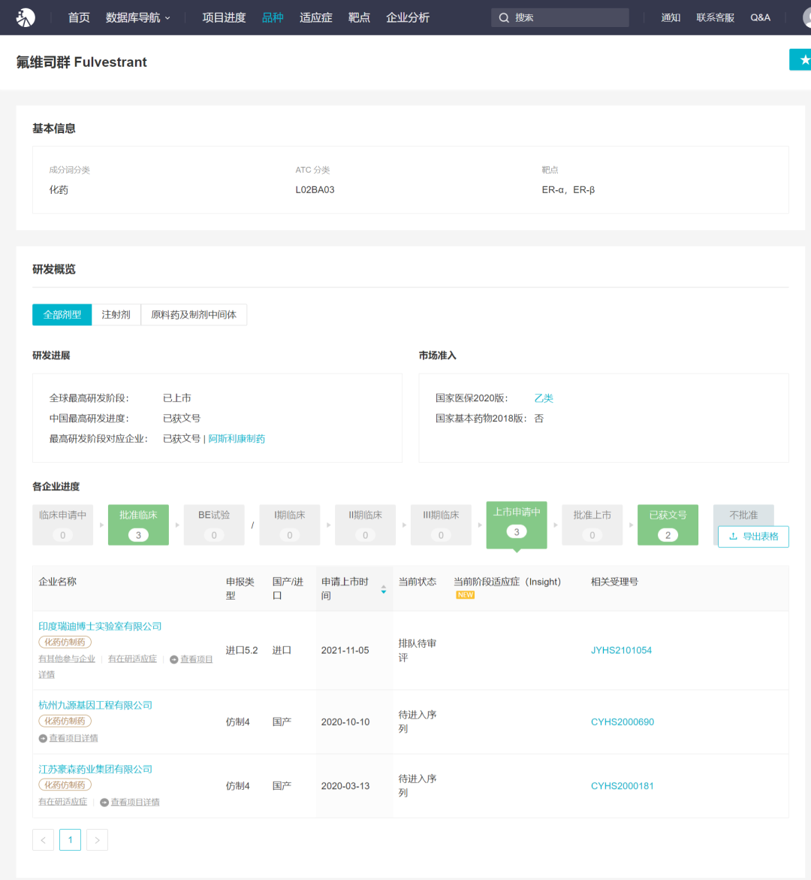This screenshot has height=880, width=811.
Task: Click the site logo icon
Action: tap(26, 17)
